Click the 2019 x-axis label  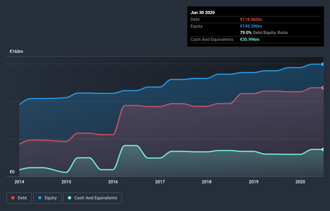[x=254, y=182]
